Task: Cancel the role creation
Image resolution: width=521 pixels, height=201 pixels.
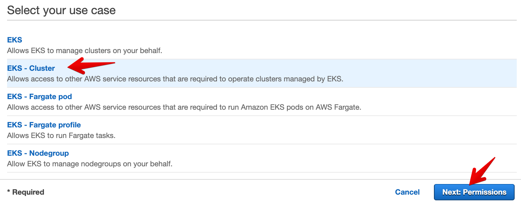Action: click(x=407, y=192)
